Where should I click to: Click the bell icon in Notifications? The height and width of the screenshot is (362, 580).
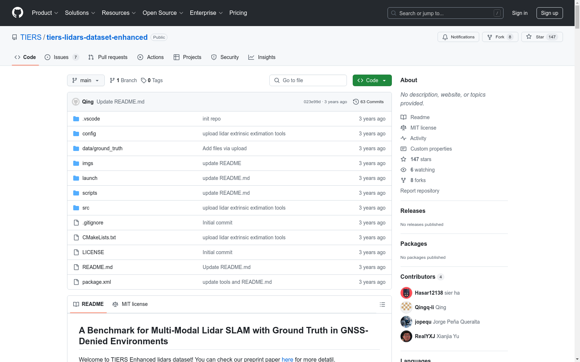coord(445,37)
